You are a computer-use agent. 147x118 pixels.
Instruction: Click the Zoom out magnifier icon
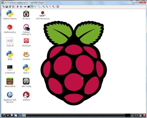coord(47,6)
